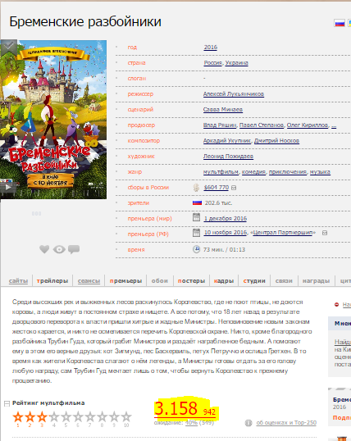Expand Russian premiere details dropdown
The image size is (351, 441).
pos(325,233)
